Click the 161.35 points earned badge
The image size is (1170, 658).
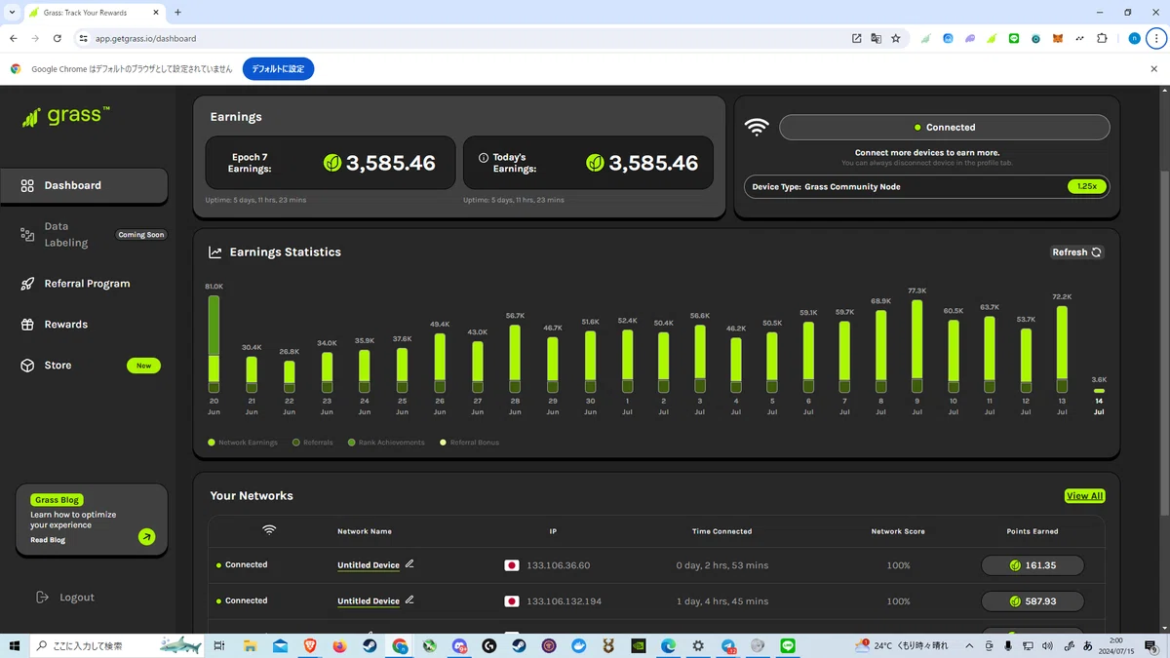[1033, 565]
